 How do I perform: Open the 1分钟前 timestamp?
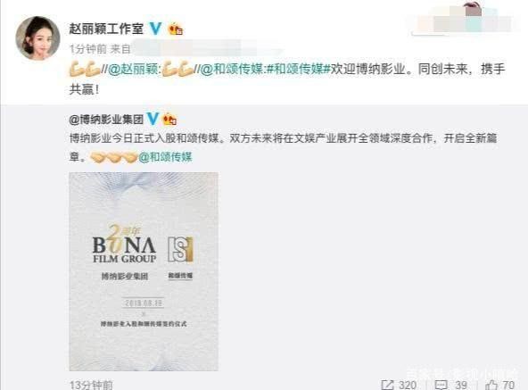(x=87, y=50)
